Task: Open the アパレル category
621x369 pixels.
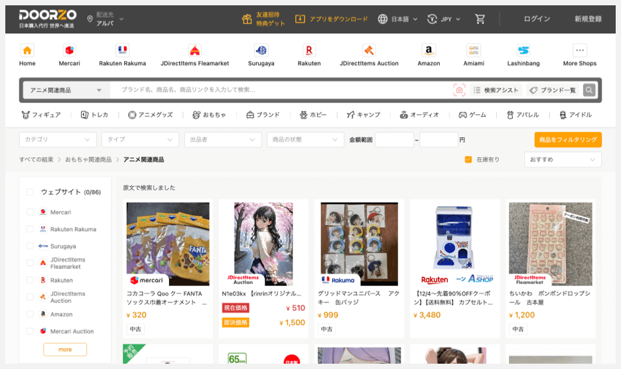Action: pos(523,115)
